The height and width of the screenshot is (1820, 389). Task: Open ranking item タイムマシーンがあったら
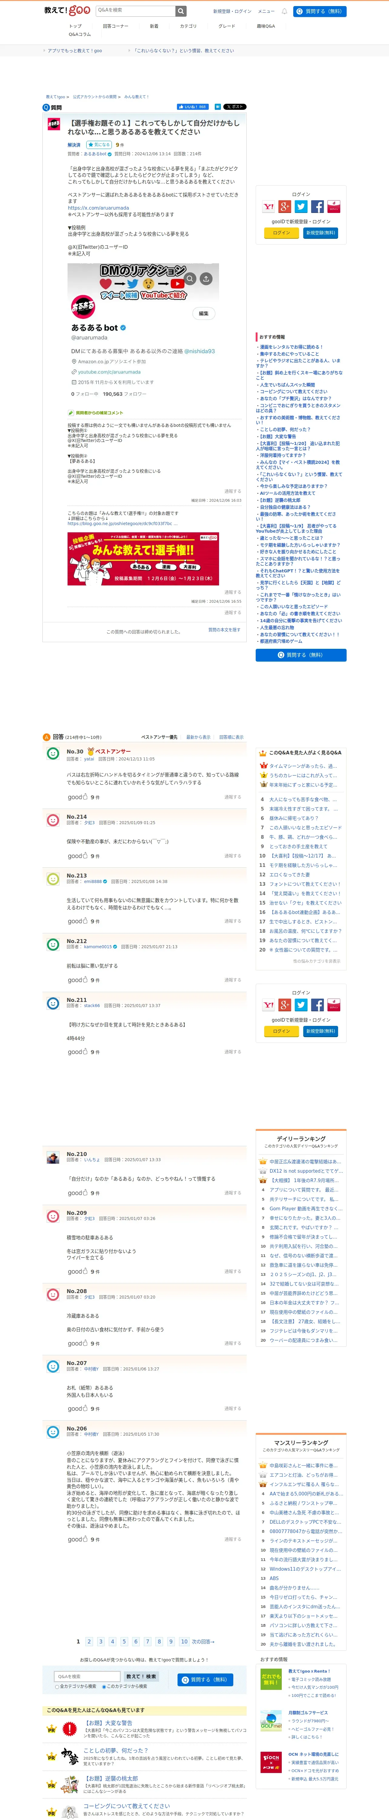pos(304,766)
